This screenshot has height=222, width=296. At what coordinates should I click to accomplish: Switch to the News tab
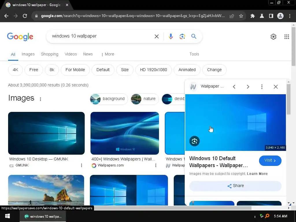[x=88, y=54]
